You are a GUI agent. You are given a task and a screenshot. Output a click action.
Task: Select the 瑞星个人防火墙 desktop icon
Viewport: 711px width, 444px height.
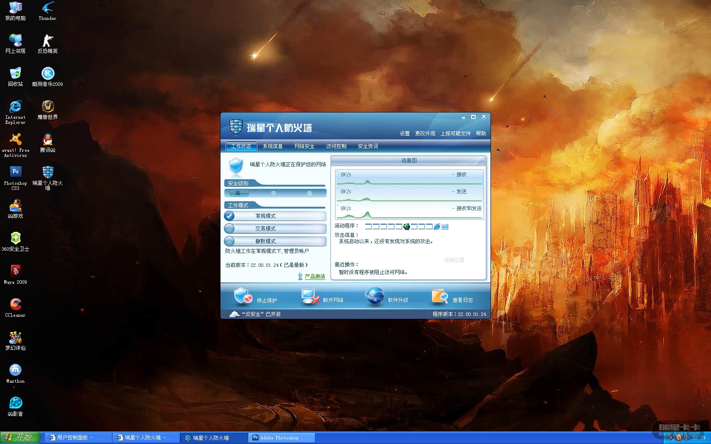[x=47, y=178]
